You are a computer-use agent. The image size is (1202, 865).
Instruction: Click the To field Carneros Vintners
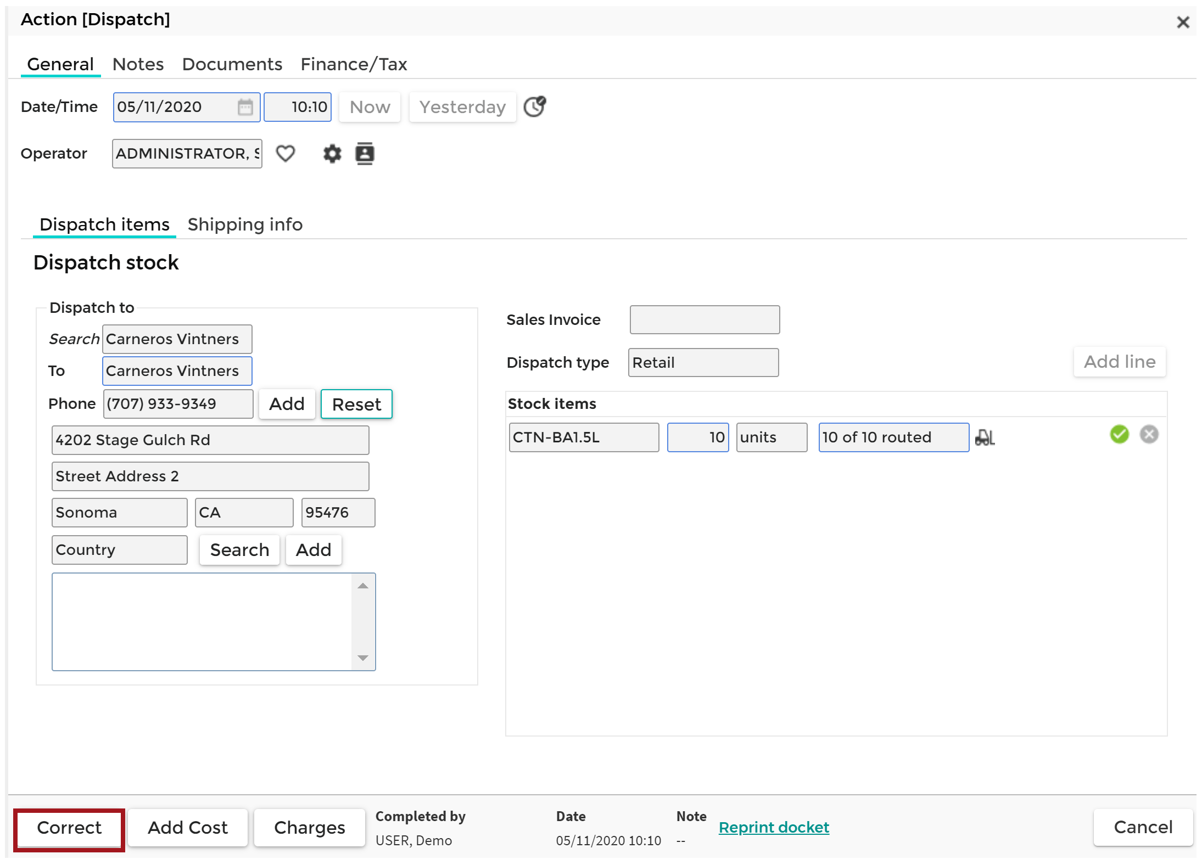coord(177,371)
